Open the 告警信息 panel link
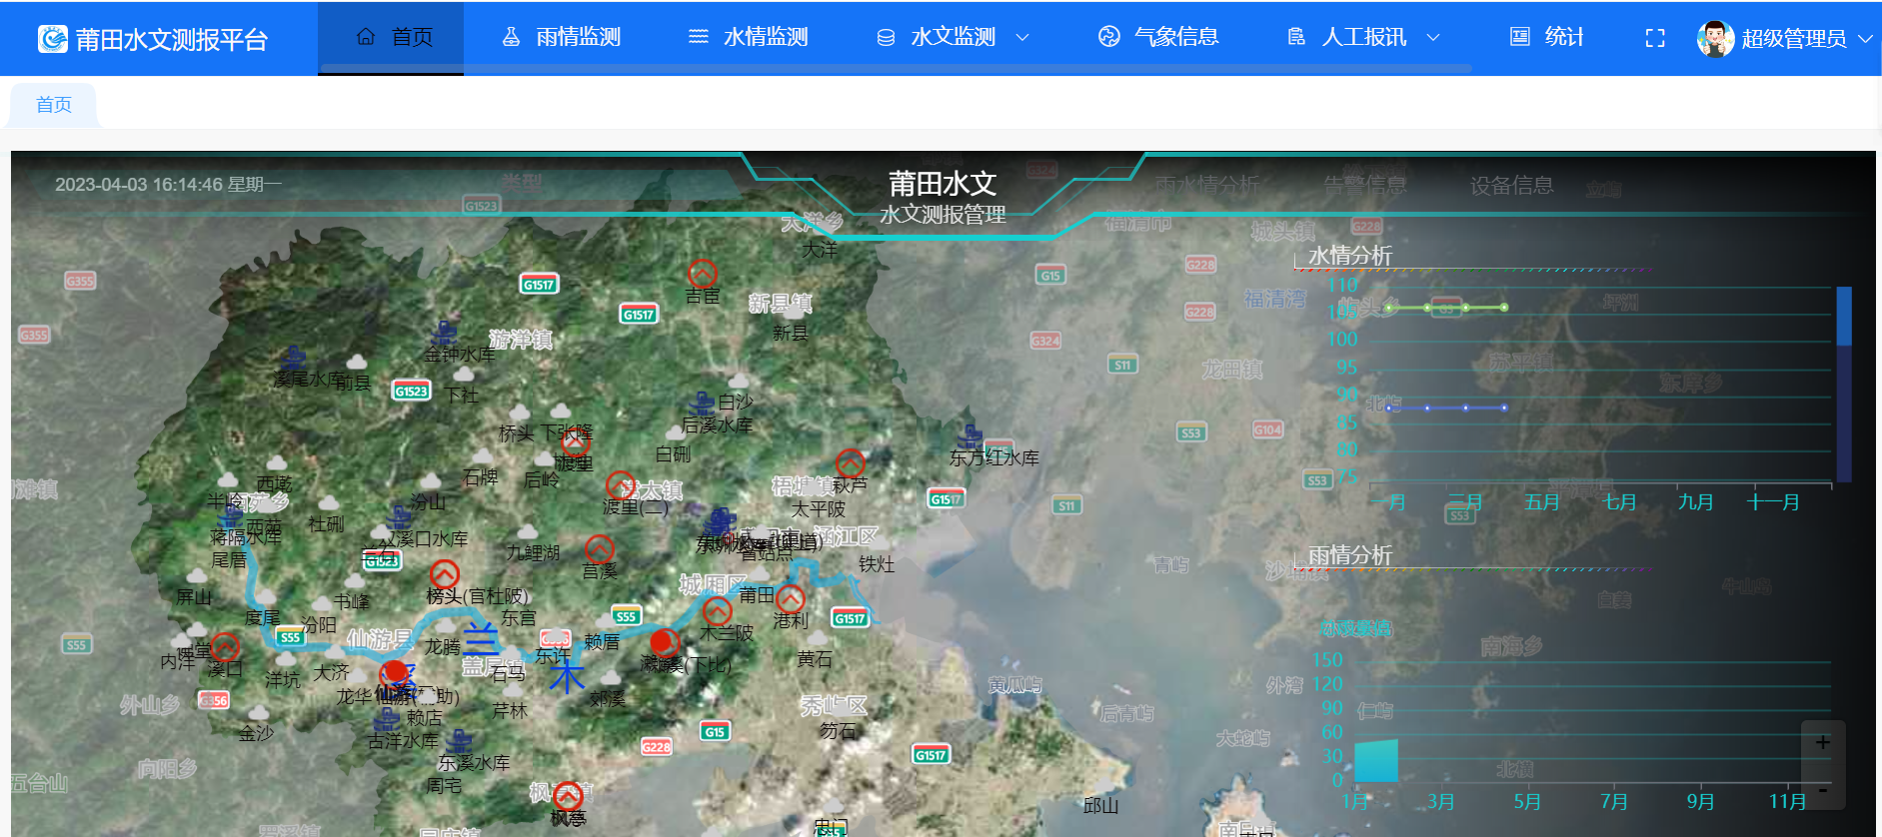This screenshot has width=1882, height=837. click(1364, 185)
